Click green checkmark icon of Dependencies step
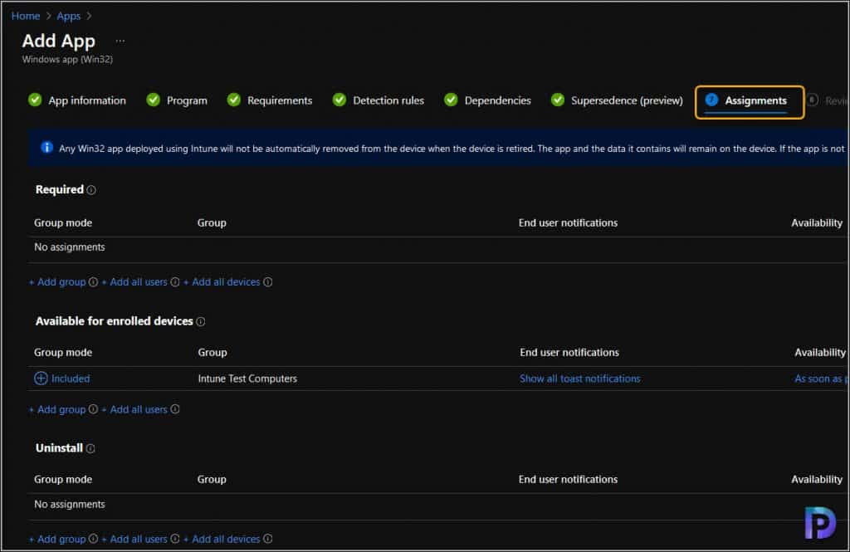The image size is (850, 552). pyautogui.click(x=451, y=100)
